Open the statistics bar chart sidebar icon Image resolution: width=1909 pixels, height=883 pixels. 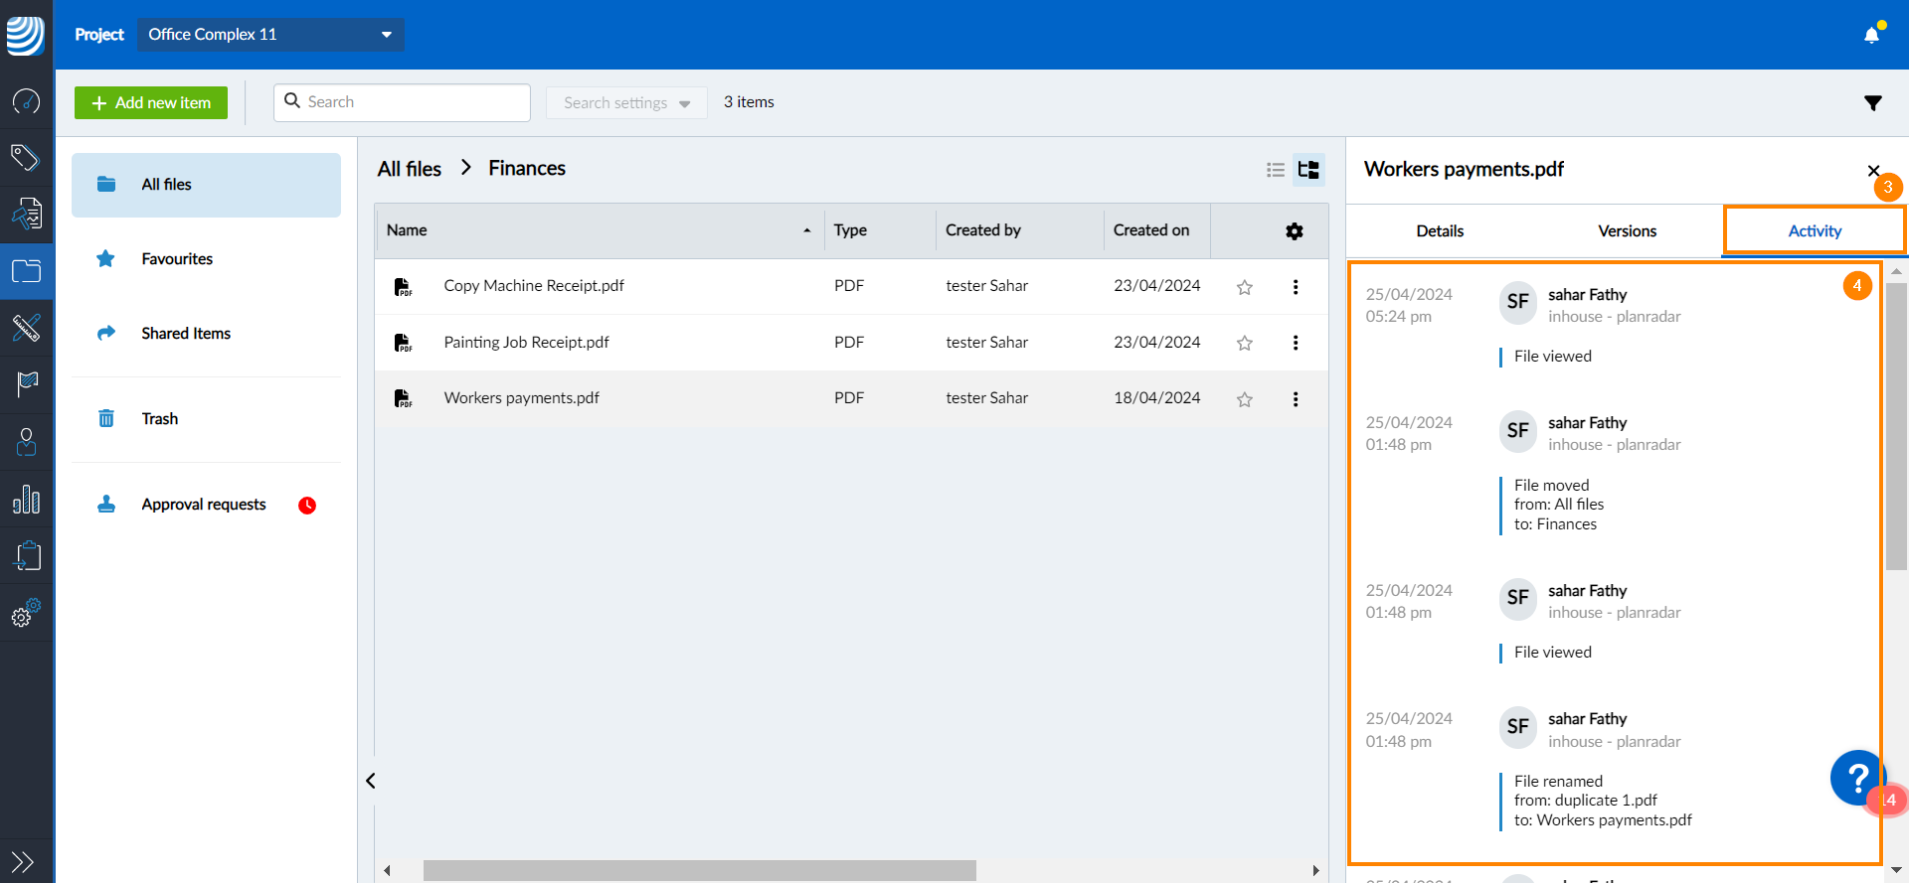(27, 500)
